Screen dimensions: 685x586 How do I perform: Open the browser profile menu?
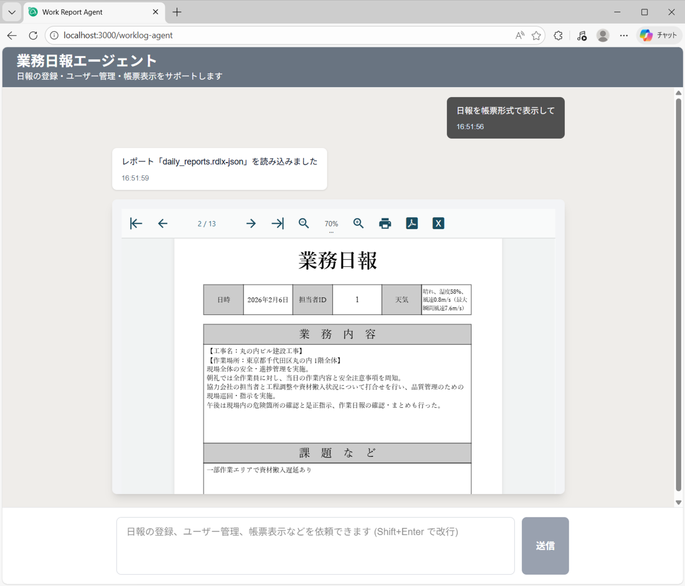click(603, 35)
